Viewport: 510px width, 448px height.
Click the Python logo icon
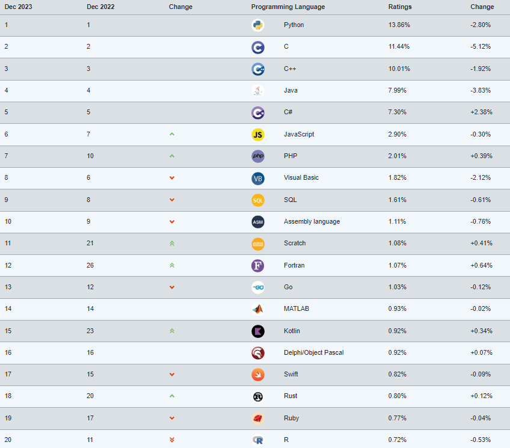(x=258, y=25)
